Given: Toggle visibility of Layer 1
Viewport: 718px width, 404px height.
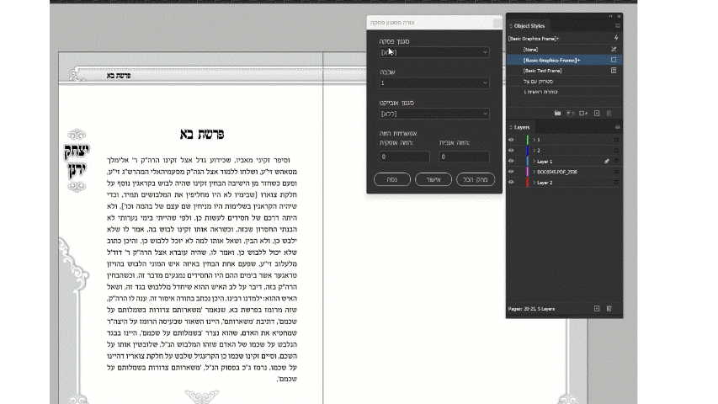Looking at the screenshot, I should click(511, 162).
